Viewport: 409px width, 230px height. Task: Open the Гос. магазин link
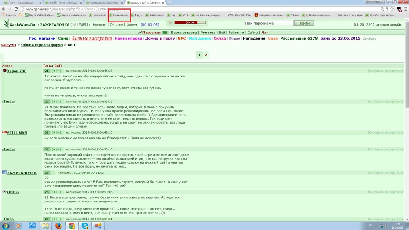[x=42, y=38]
